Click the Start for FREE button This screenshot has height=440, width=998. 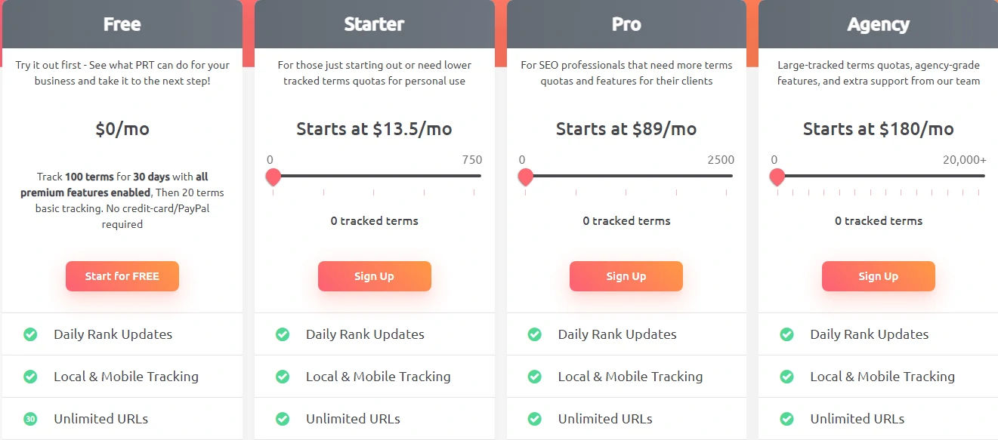pos(122,275)
